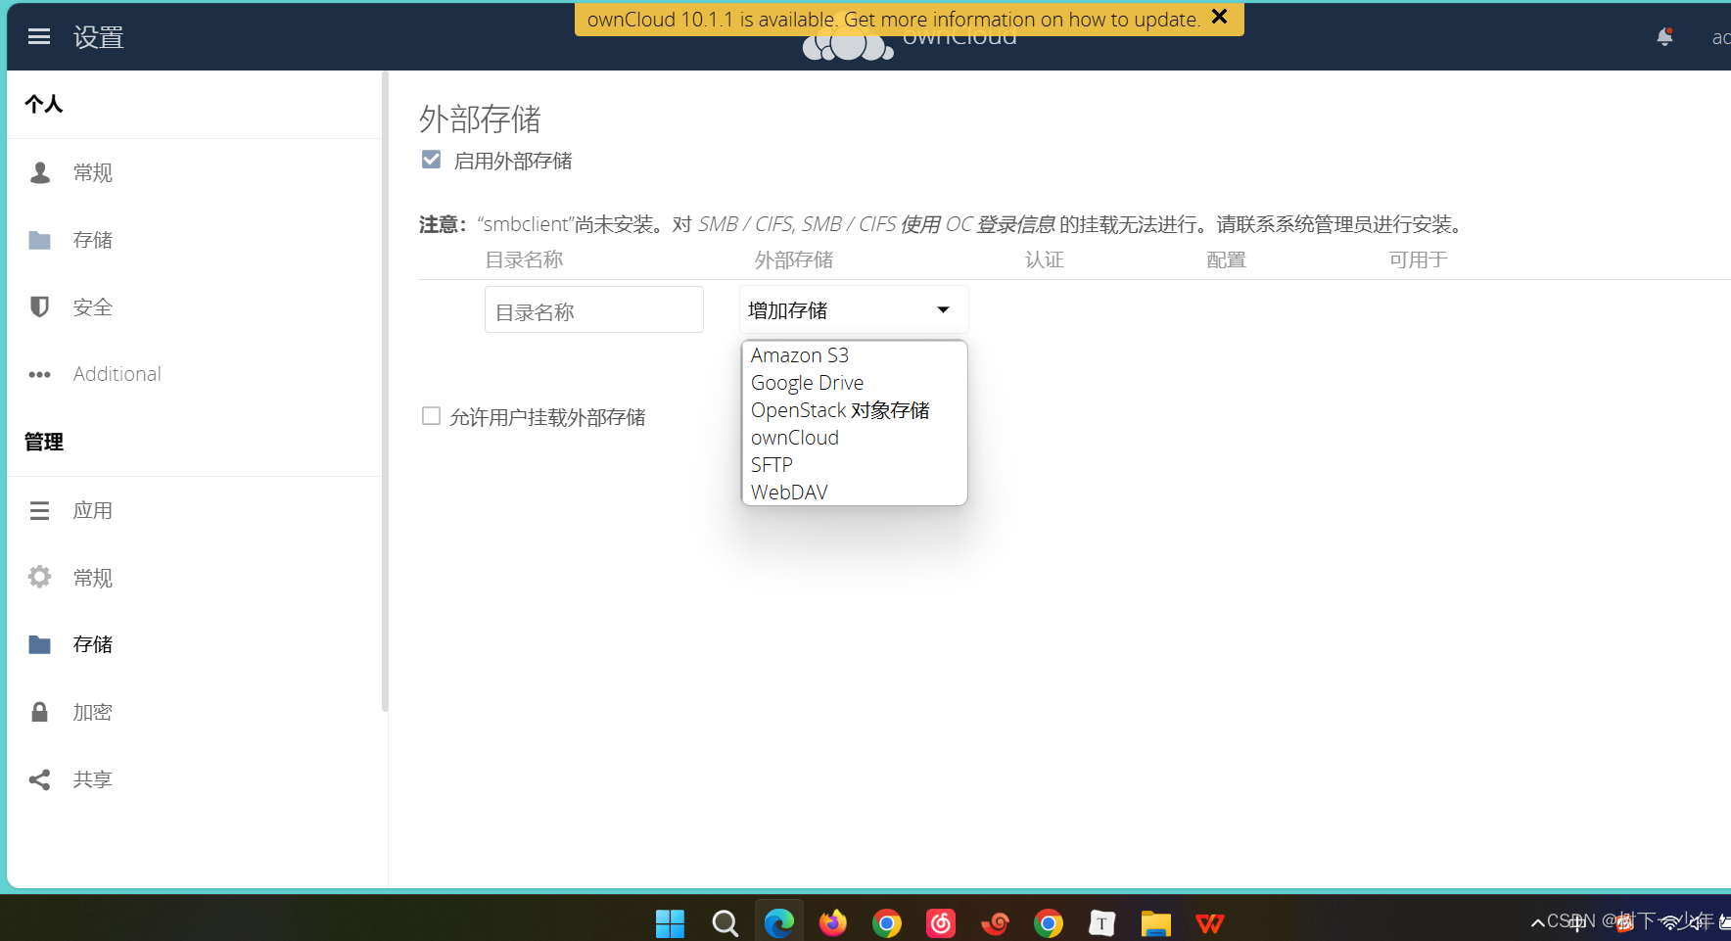Switch to Microsoft Edge in taskbar

pos(779,923)
